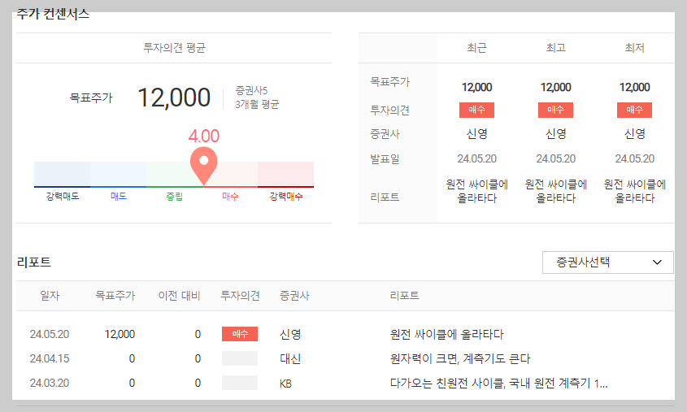Image resolution: width=687 pixels, height=412 pixels.
Task: Click date 24.04.15 in report list
Action: click(50, 358)
